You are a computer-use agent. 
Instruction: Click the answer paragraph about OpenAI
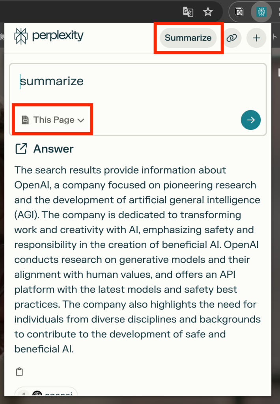(137, 260)
